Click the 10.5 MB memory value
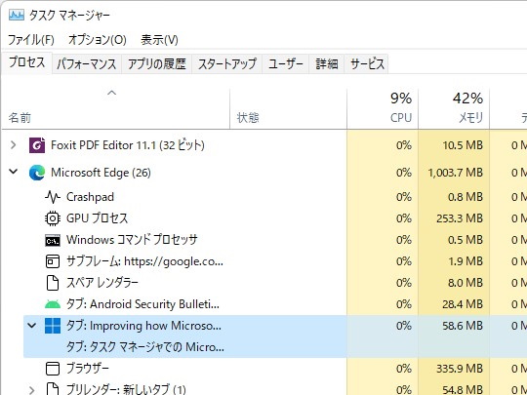This screenshot has height=395, width=527. coord(463,145)
